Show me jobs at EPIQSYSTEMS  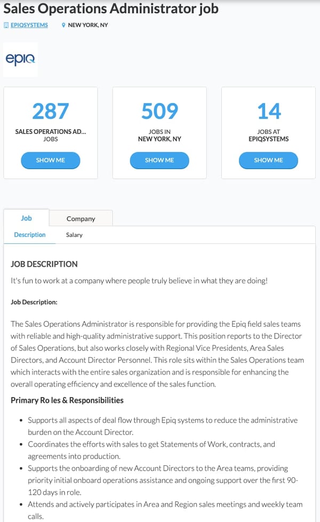[x=268, y=160]
